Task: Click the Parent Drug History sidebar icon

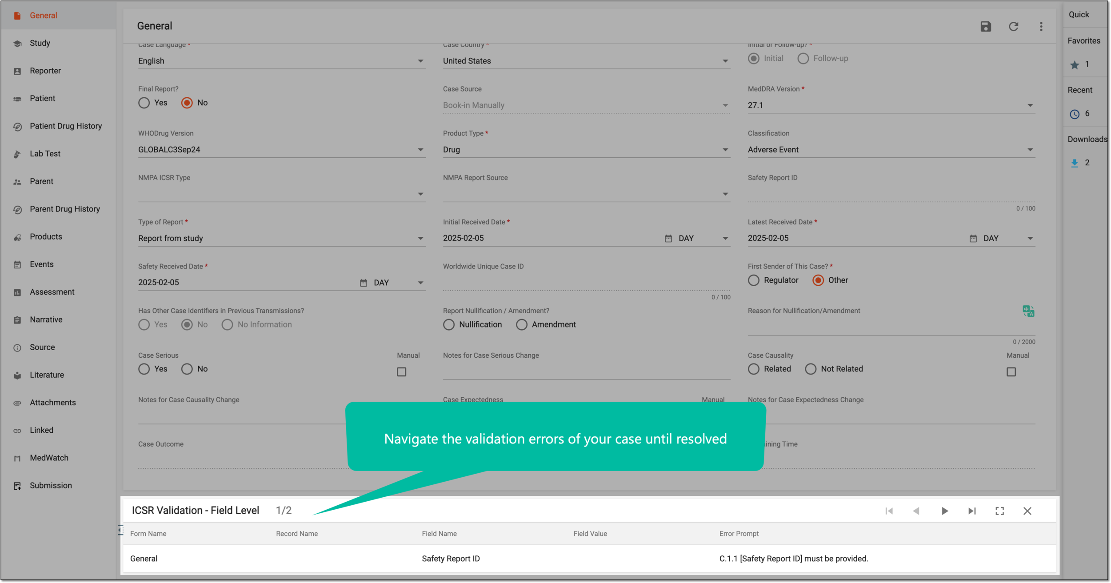Action: [17, 210]
